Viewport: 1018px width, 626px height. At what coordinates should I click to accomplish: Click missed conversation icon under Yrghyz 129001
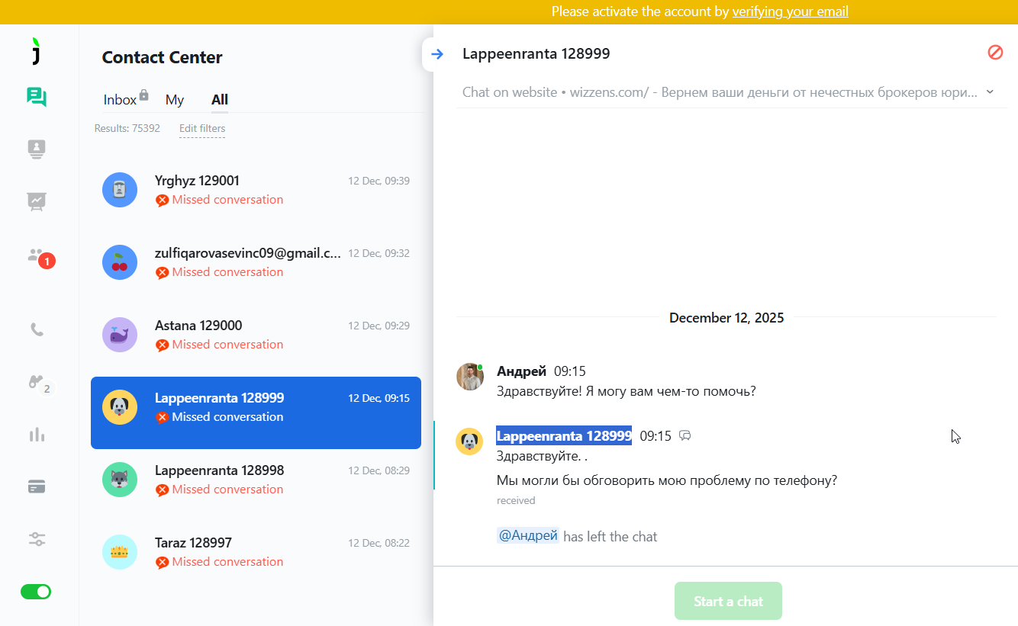(162, 201)
